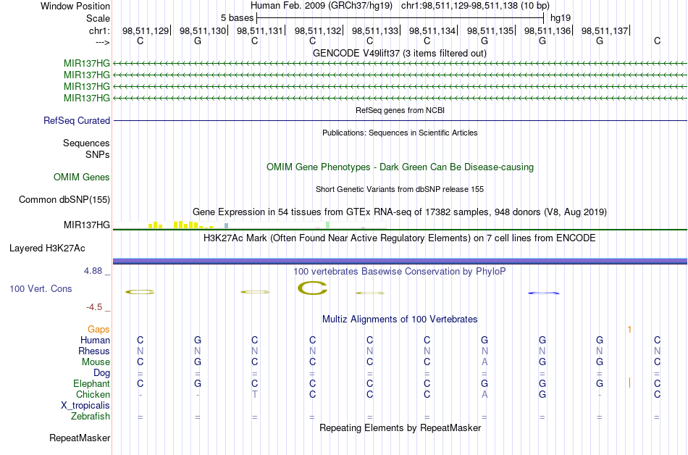This screenshot has width=688, height=455.
Task: Select the Elephant alignment row label
Action: (x=91, y=383)
